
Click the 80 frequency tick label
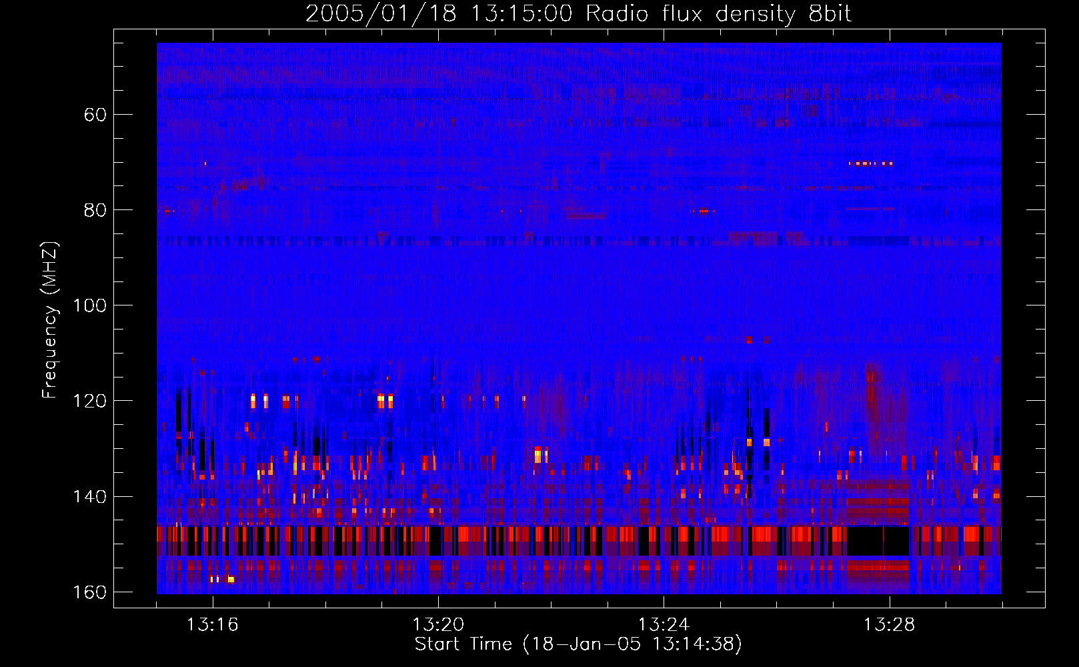click(x=95, y=210)
